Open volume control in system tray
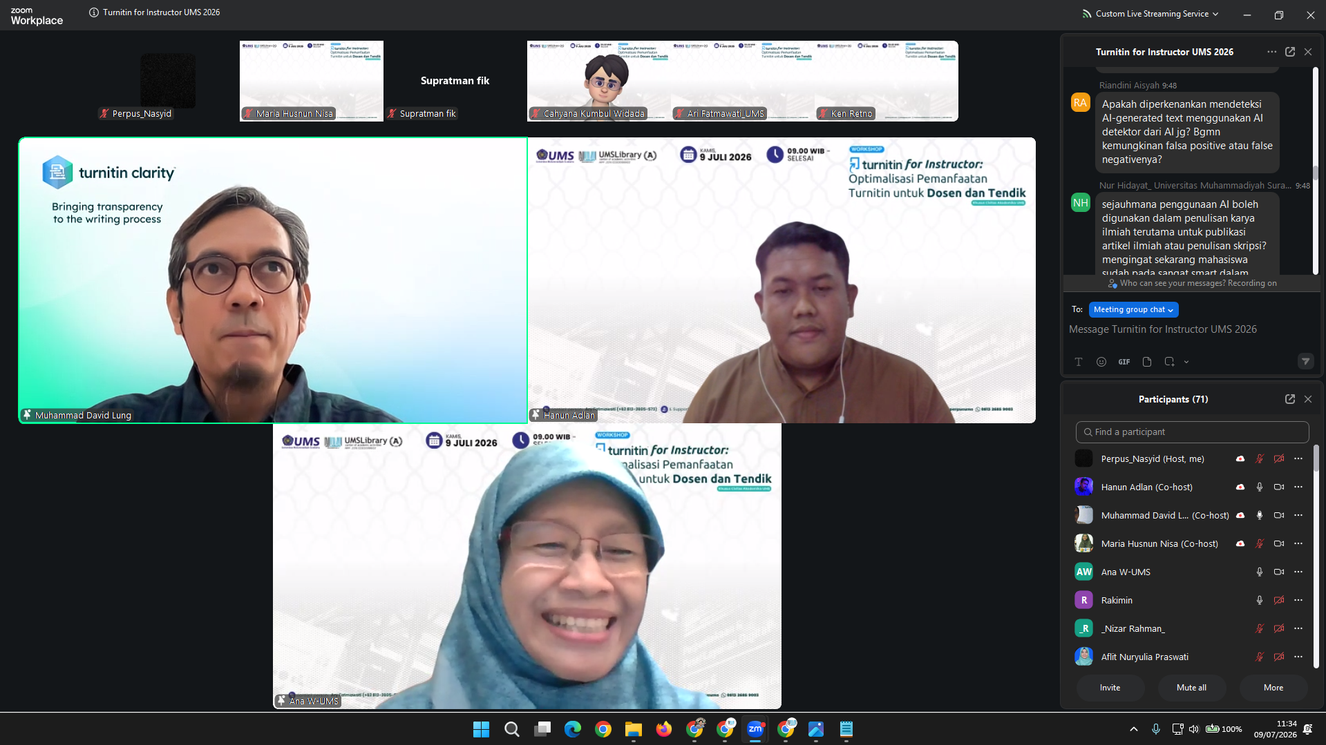Screen dimensions: 1326x745 pos(1194,729)
